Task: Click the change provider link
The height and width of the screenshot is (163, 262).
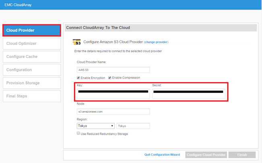Action: 156,42
